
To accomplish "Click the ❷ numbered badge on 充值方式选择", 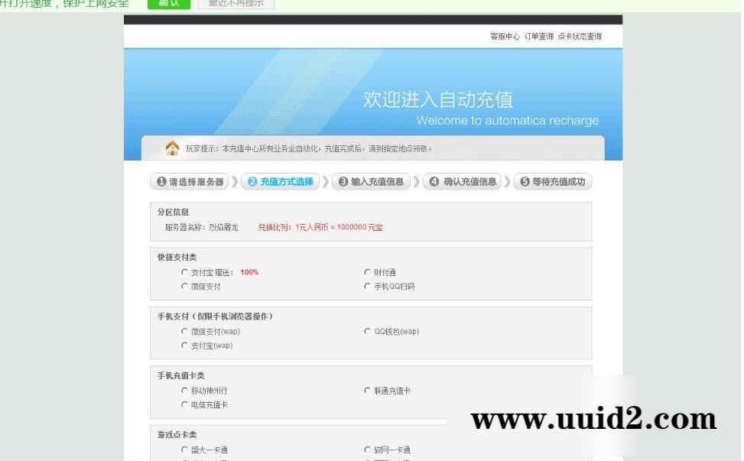I will click(252, 181).
